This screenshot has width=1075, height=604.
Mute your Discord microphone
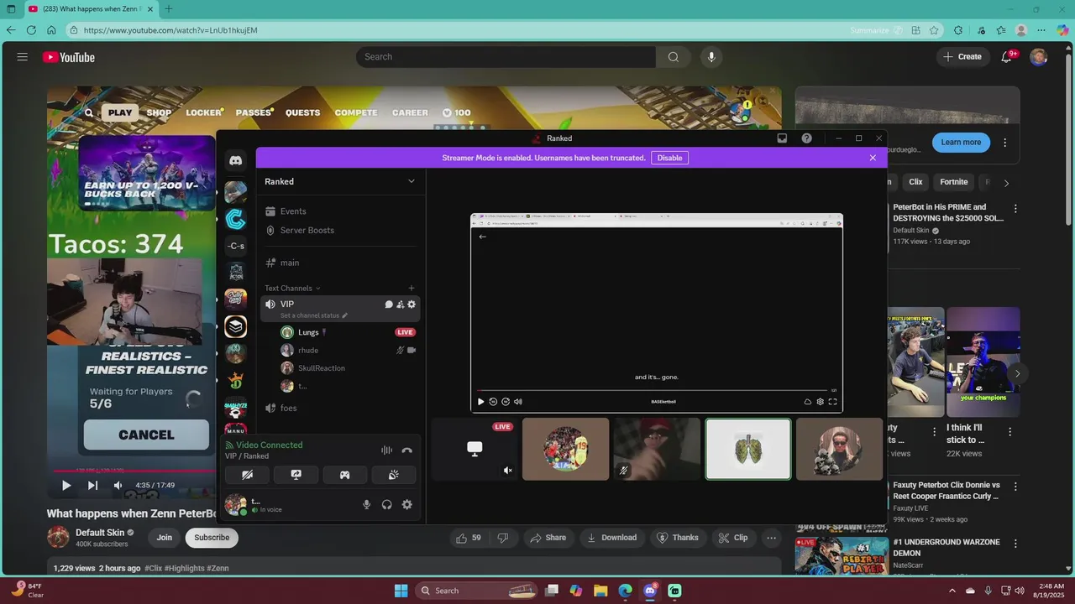366,505
